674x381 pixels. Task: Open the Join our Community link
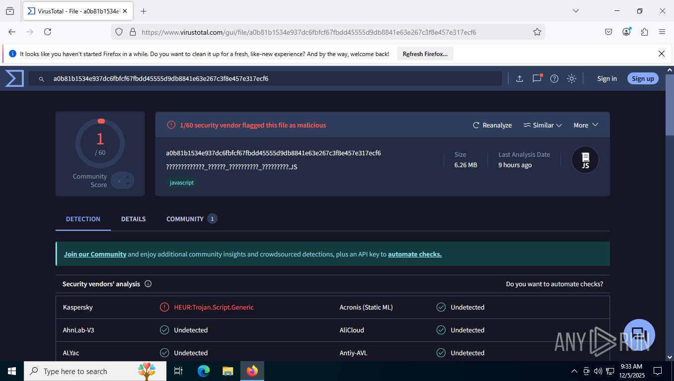point(95,254)
